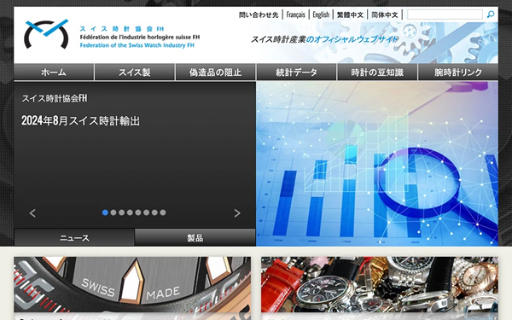Screen dimensions: 512x320
Task: Go to next slide arrow
Action: point(237,213)
